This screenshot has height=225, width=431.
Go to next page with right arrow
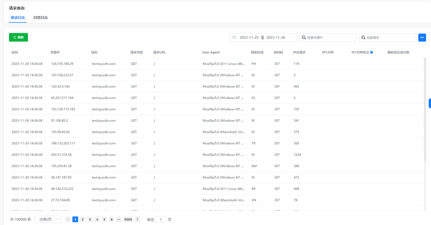coord(138,219)
